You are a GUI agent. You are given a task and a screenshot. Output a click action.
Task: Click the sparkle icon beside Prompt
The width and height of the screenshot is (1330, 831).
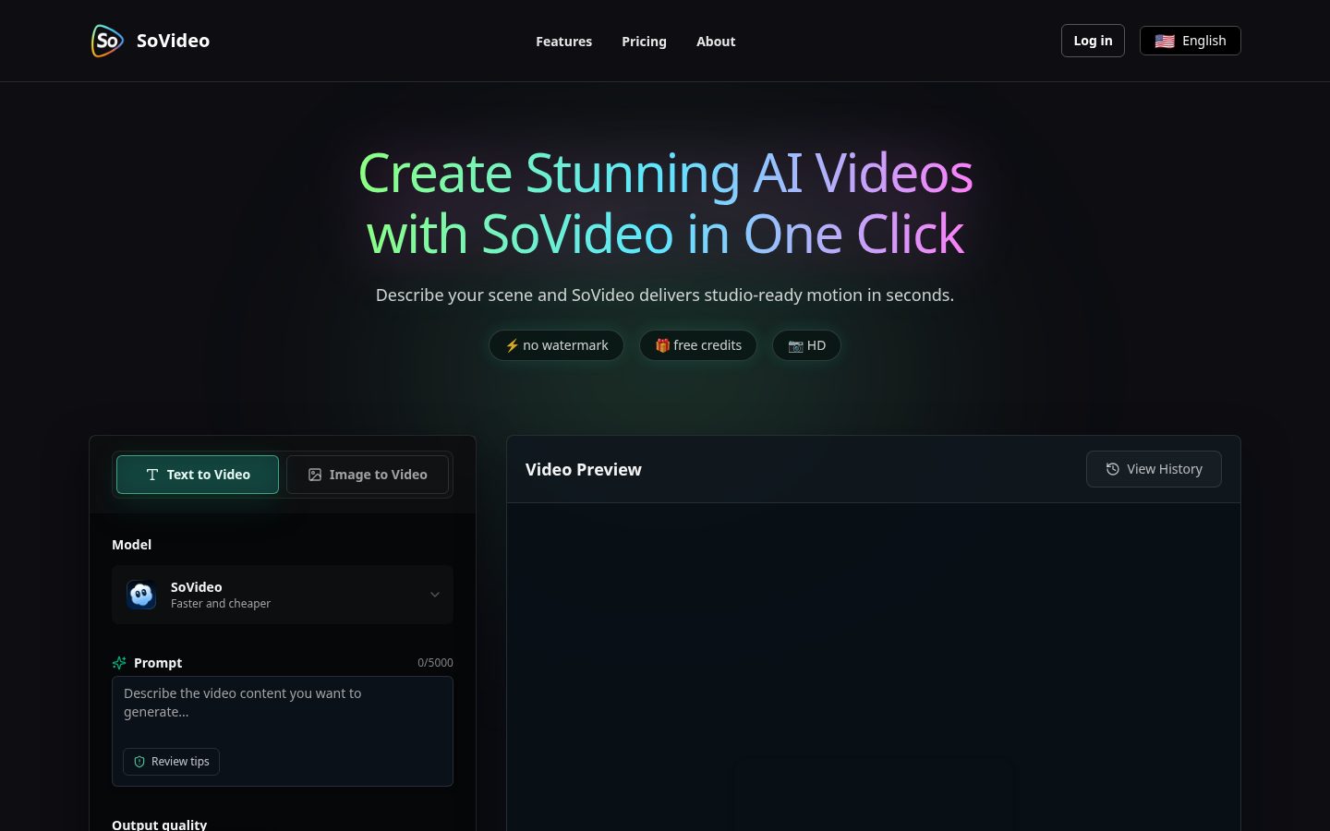119,663
